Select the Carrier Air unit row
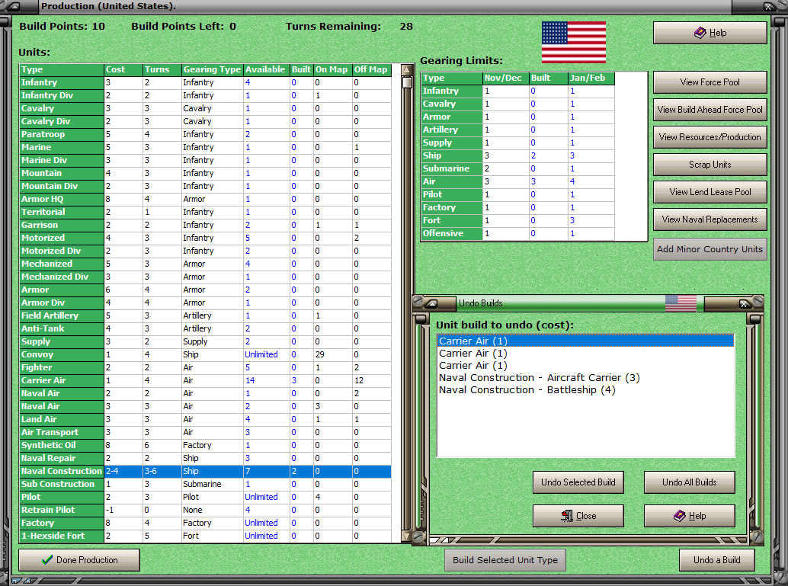Screen dimensions: 788x586 [x=205, y=380]
